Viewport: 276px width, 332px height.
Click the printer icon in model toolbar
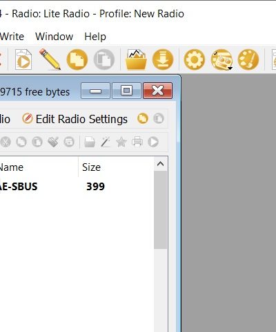click(137, 142)
